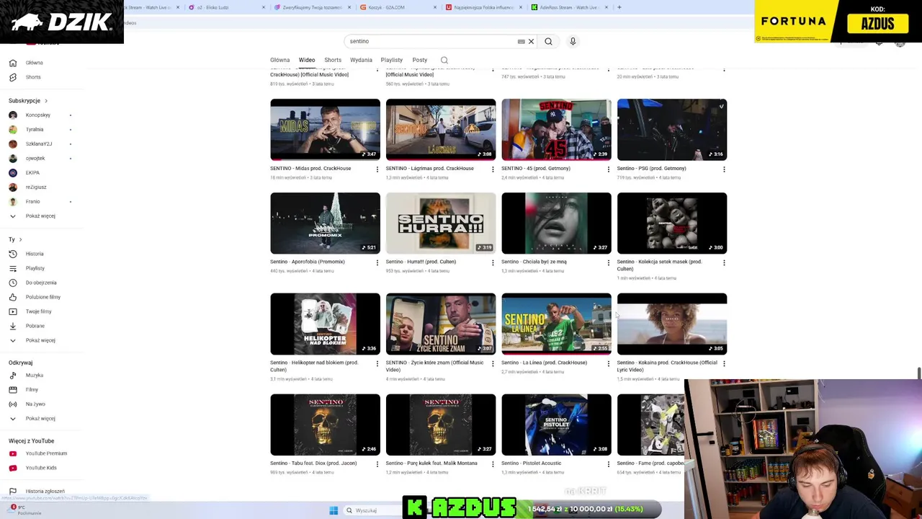922x519 pixels.
Task: Expand Pokaż więcej under Odkrywaj
Action: point(40,418)
